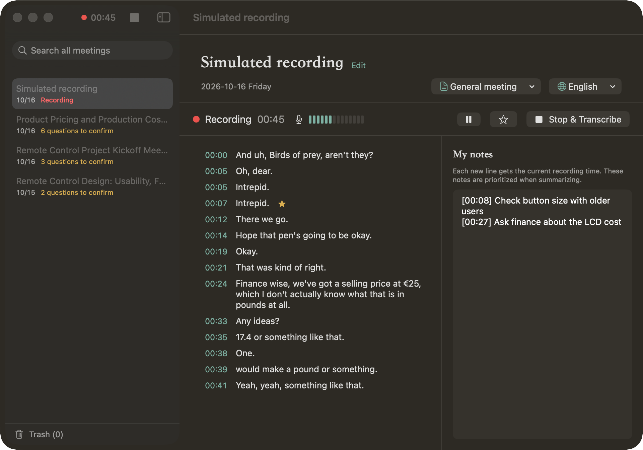
Task: Open the English language dropdown
Action: [x=585, y=86]
